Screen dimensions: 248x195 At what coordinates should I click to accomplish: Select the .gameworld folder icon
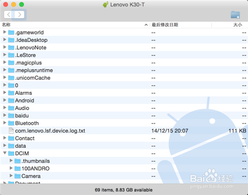point(11,32)
